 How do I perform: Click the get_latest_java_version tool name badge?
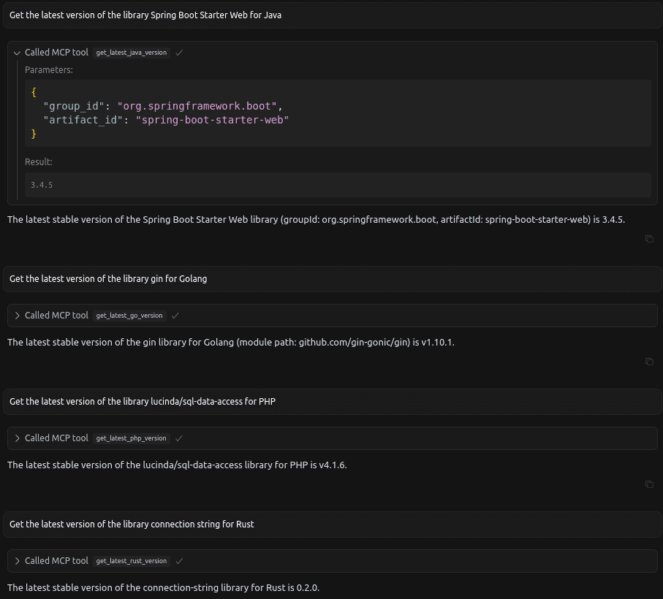132,53
